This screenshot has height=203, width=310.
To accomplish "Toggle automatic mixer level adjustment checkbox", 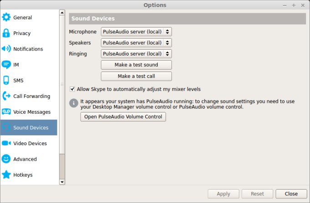I will click(72, 89).
